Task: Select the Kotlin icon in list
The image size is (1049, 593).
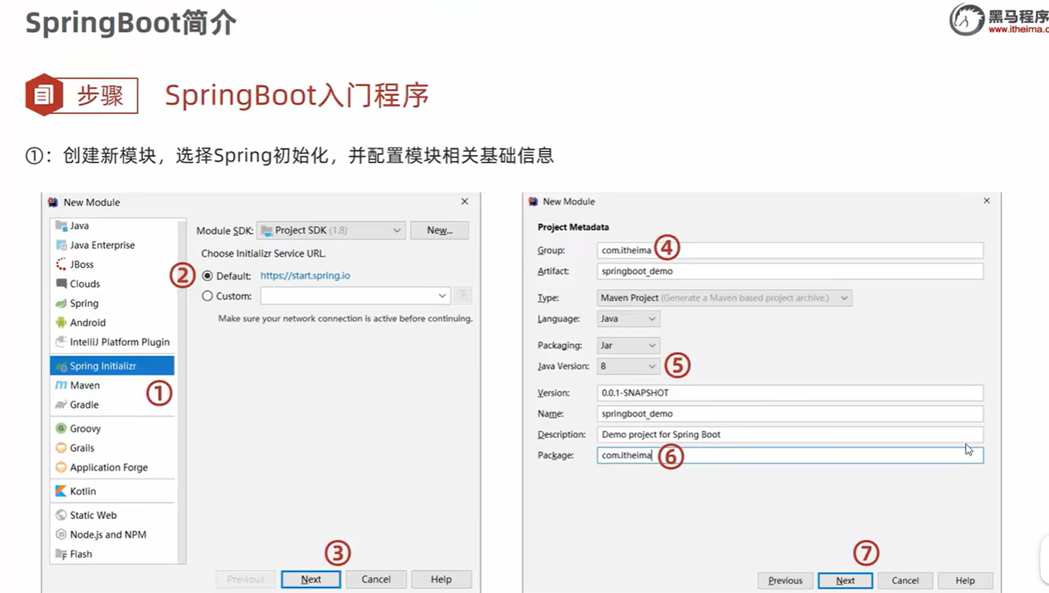Action: tap(61, 491)
